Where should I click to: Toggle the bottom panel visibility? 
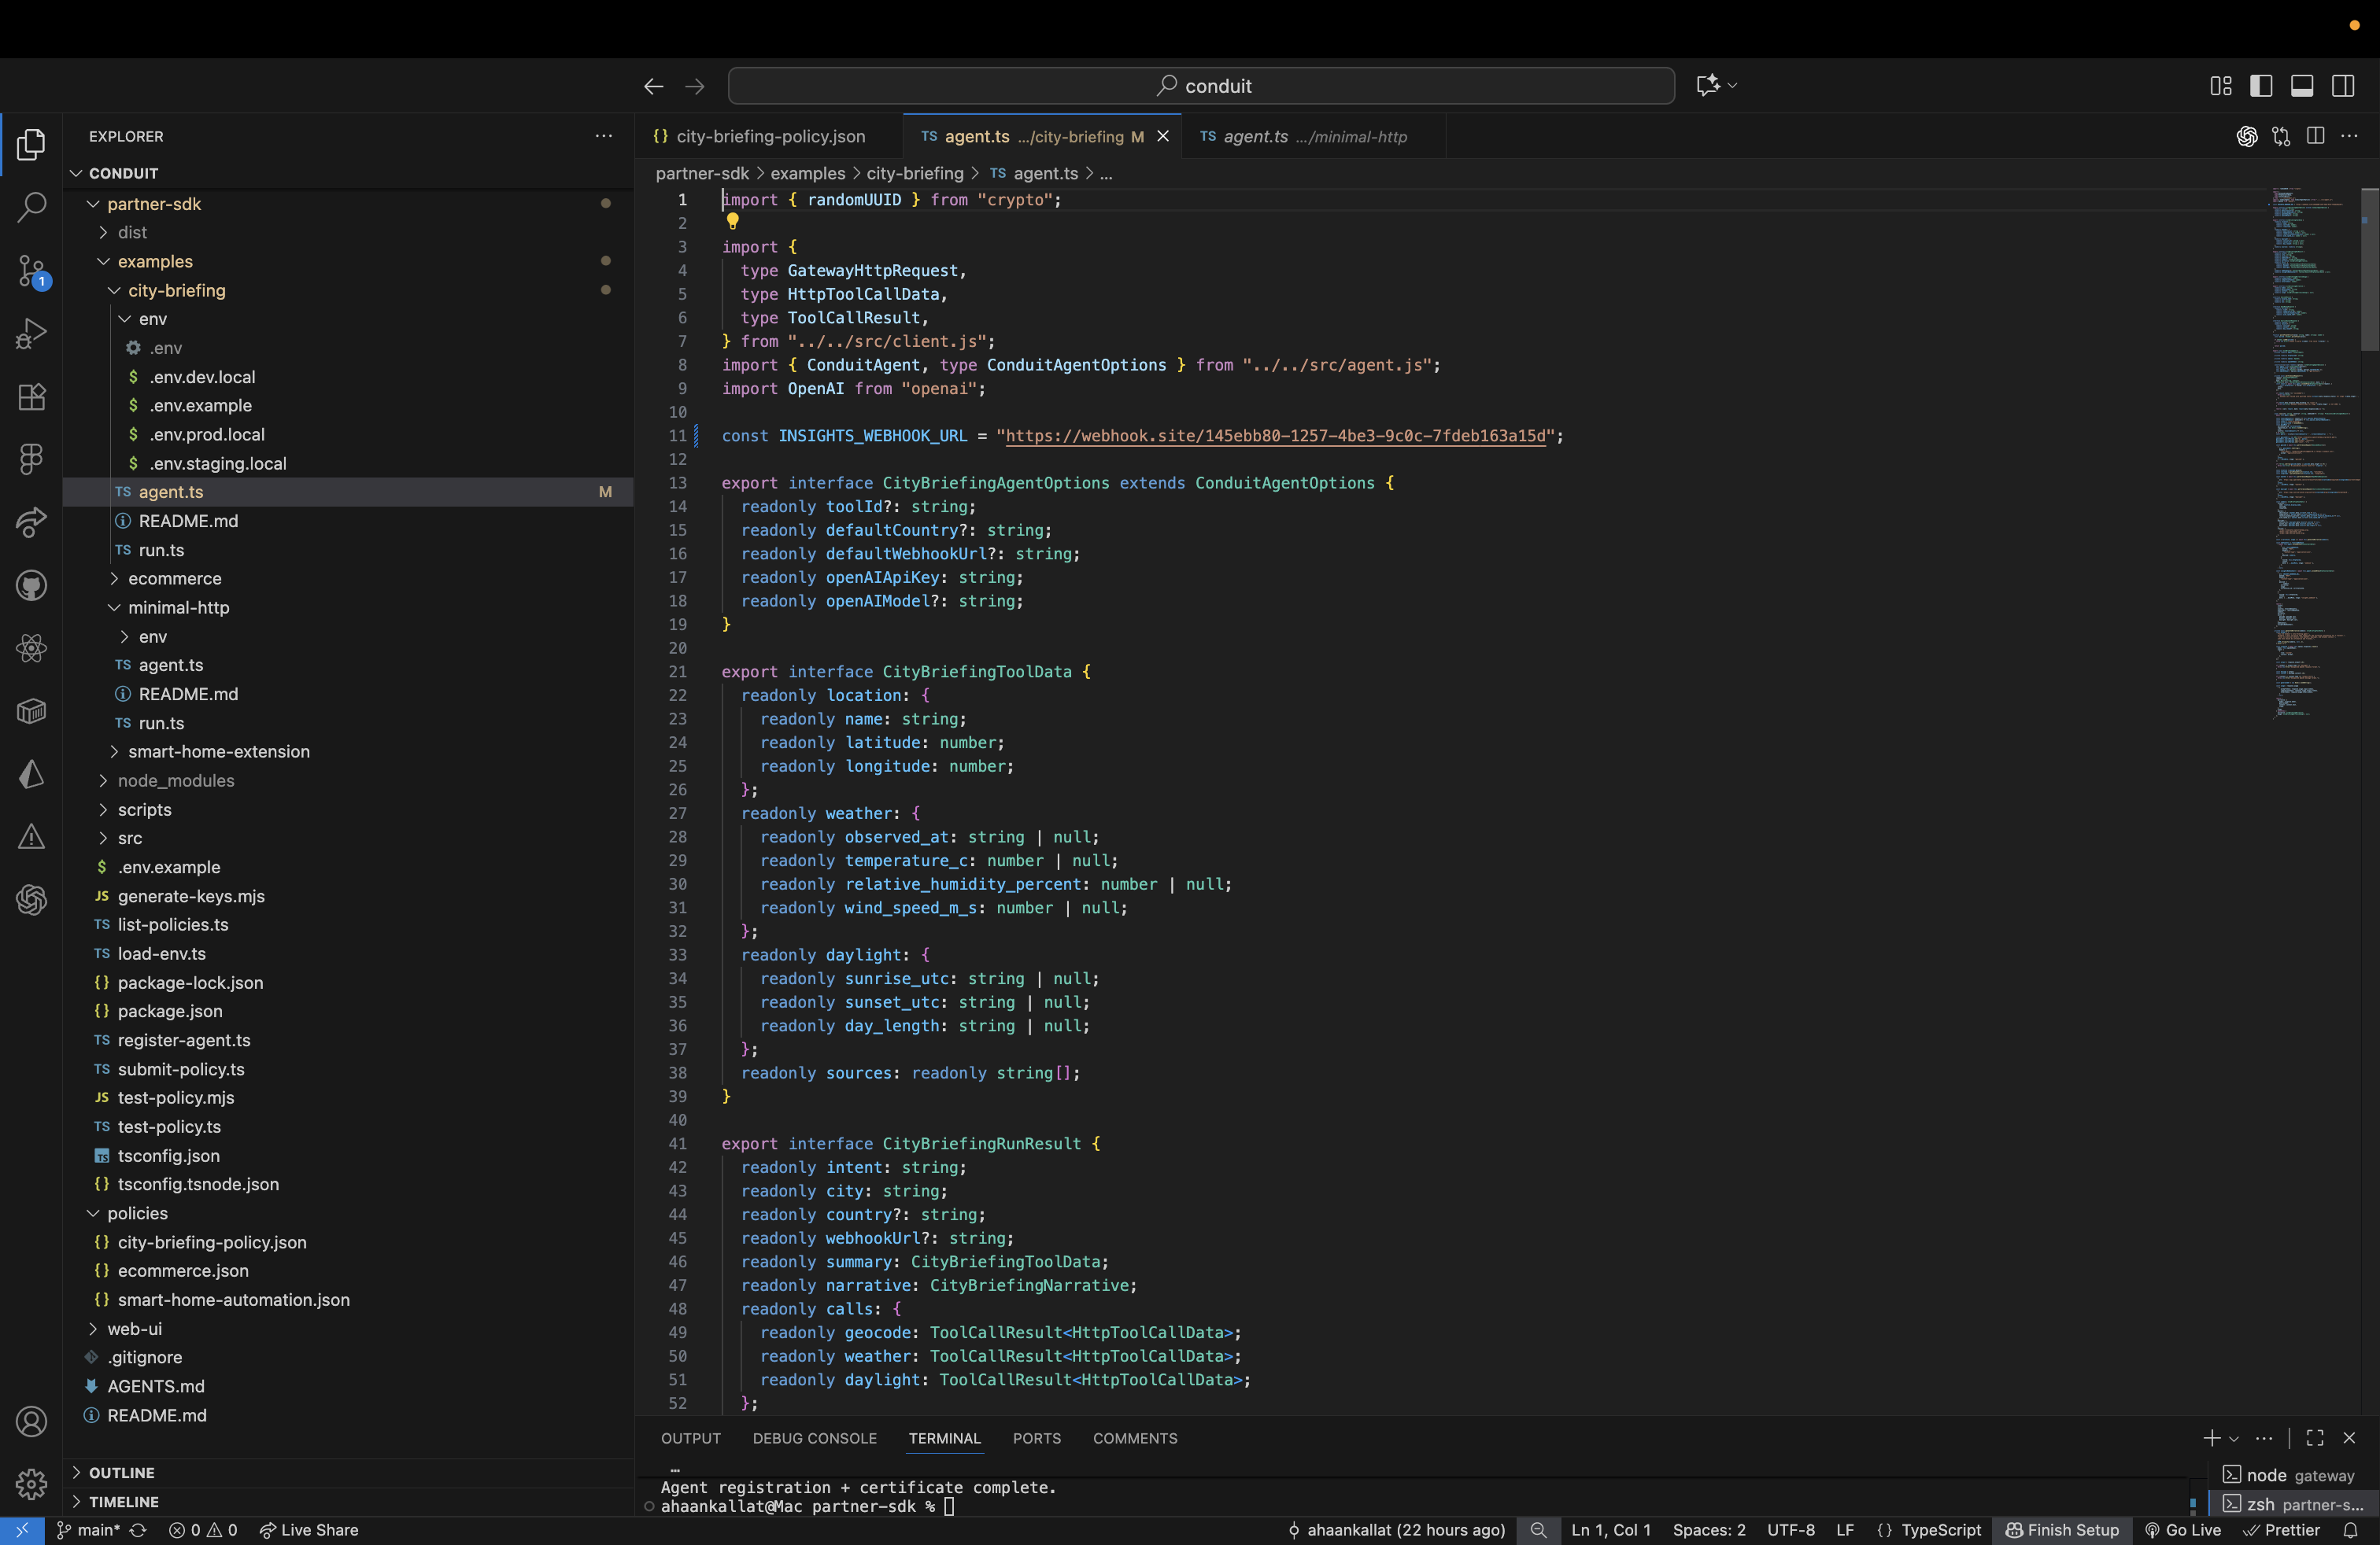pos(2302,86)
